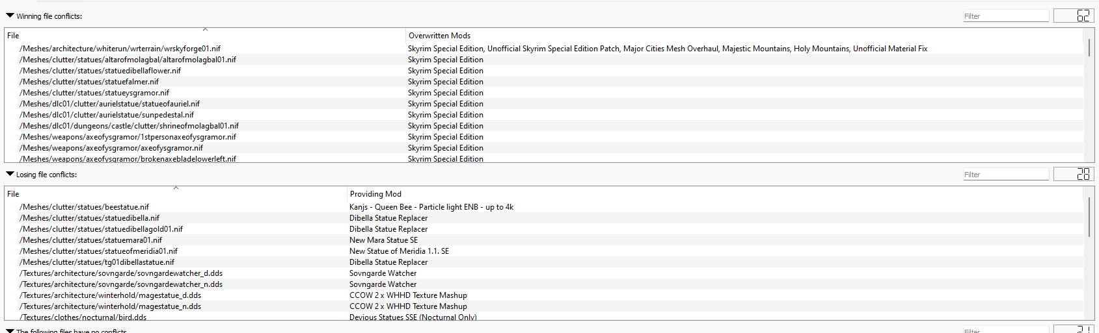The width and height of the screenshot is (1099, 333).
Task: Select the statuemara01.nif file row
Action: (544, 240)
